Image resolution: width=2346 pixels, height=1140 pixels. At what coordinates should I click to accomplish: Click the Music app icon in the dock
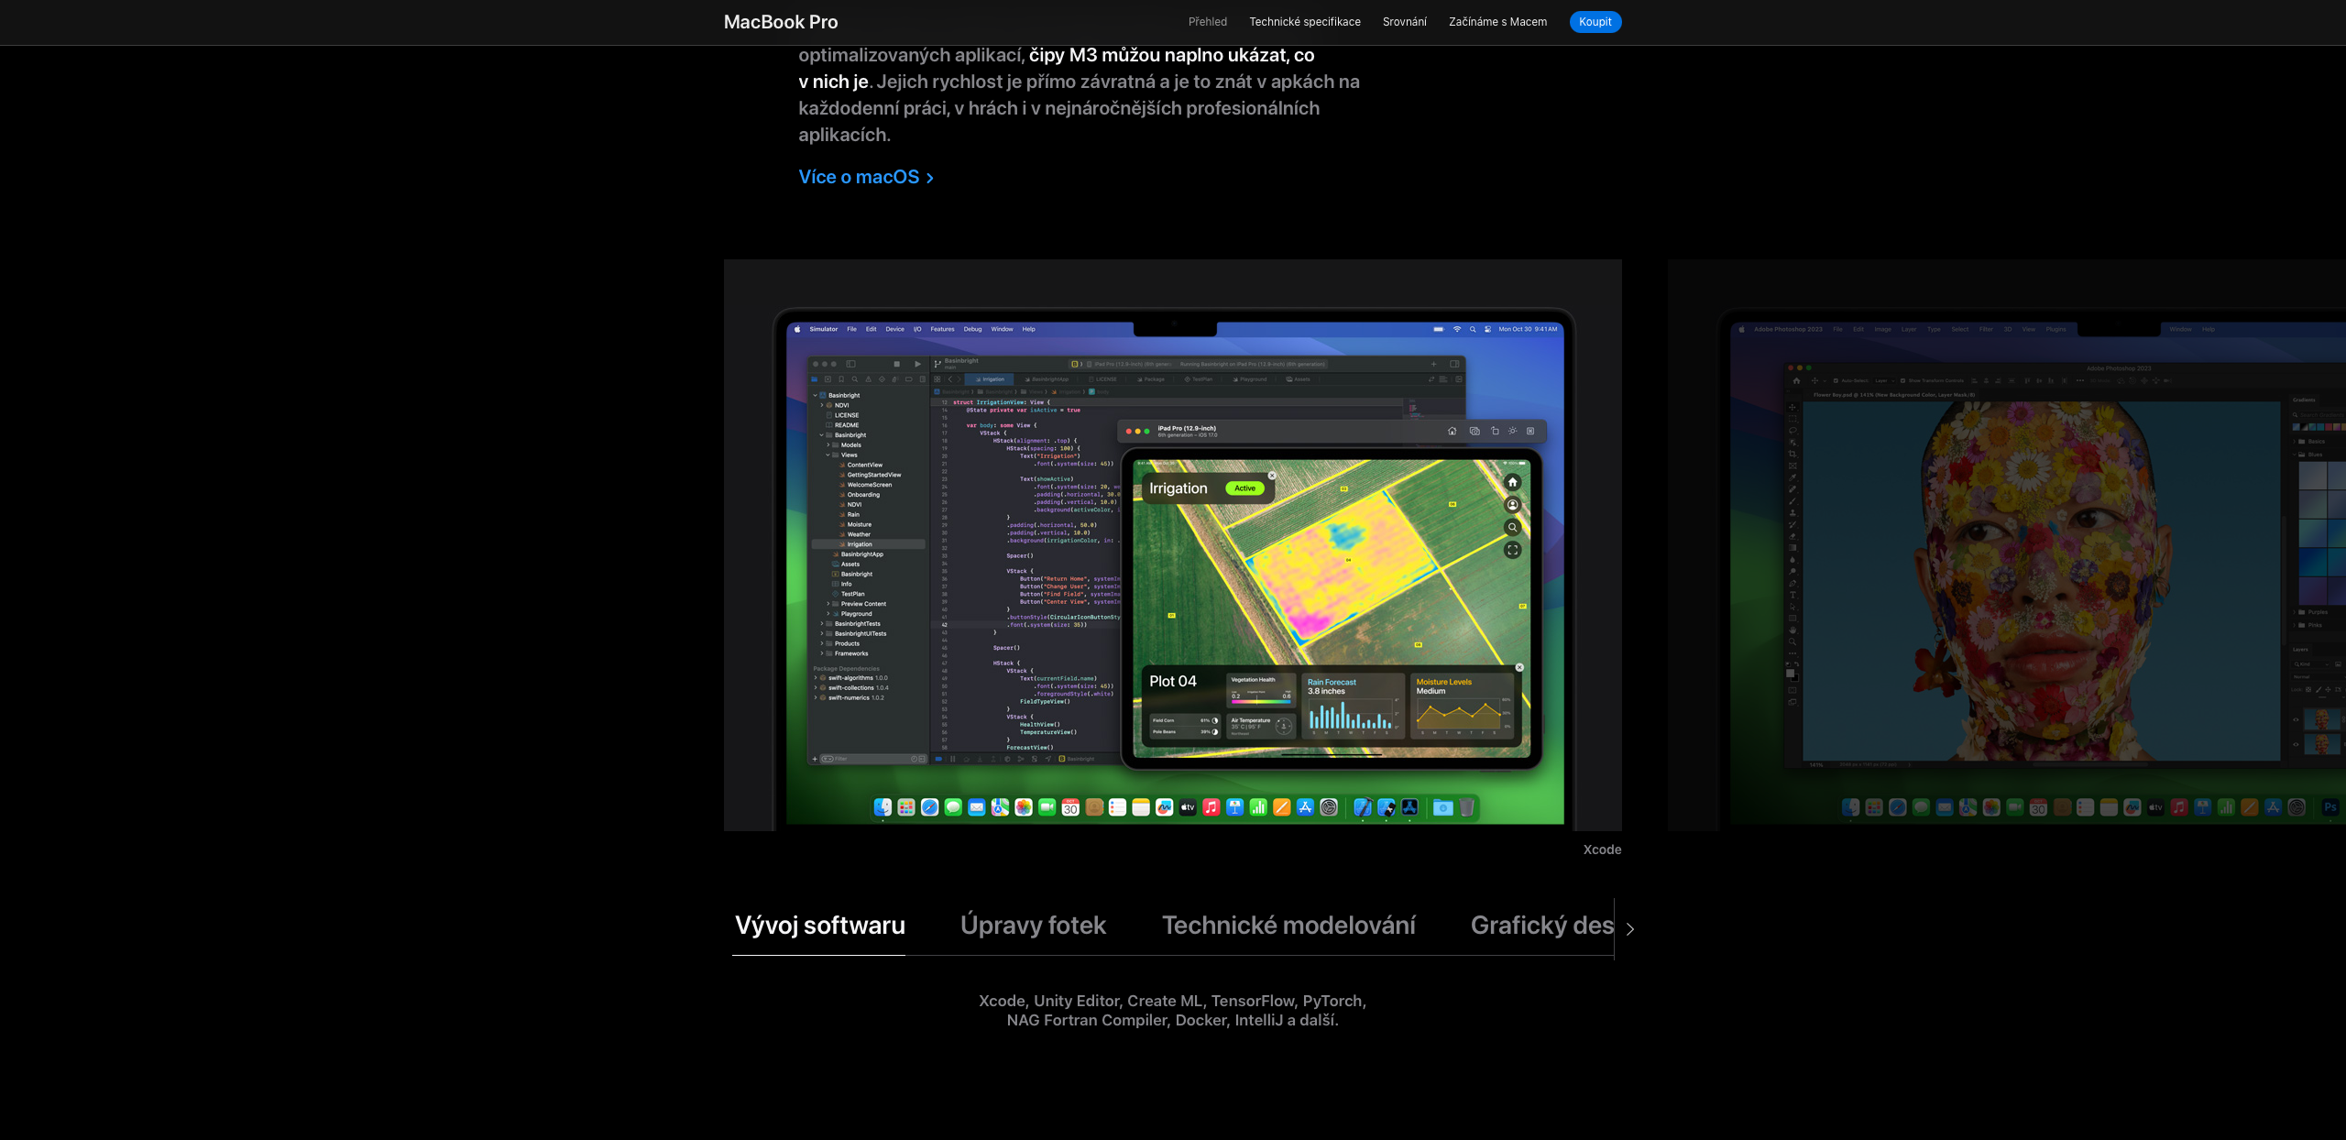(x=1211, y=807)
